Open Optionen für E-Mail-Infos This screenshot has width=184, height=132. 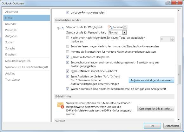pos(155,109)
